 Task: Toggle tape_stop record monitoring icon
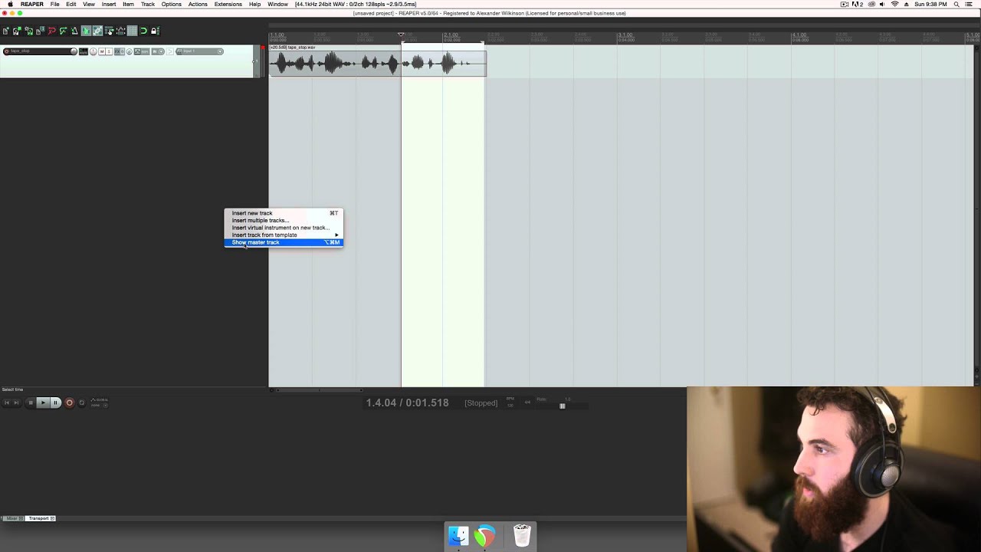click(169, 51)
